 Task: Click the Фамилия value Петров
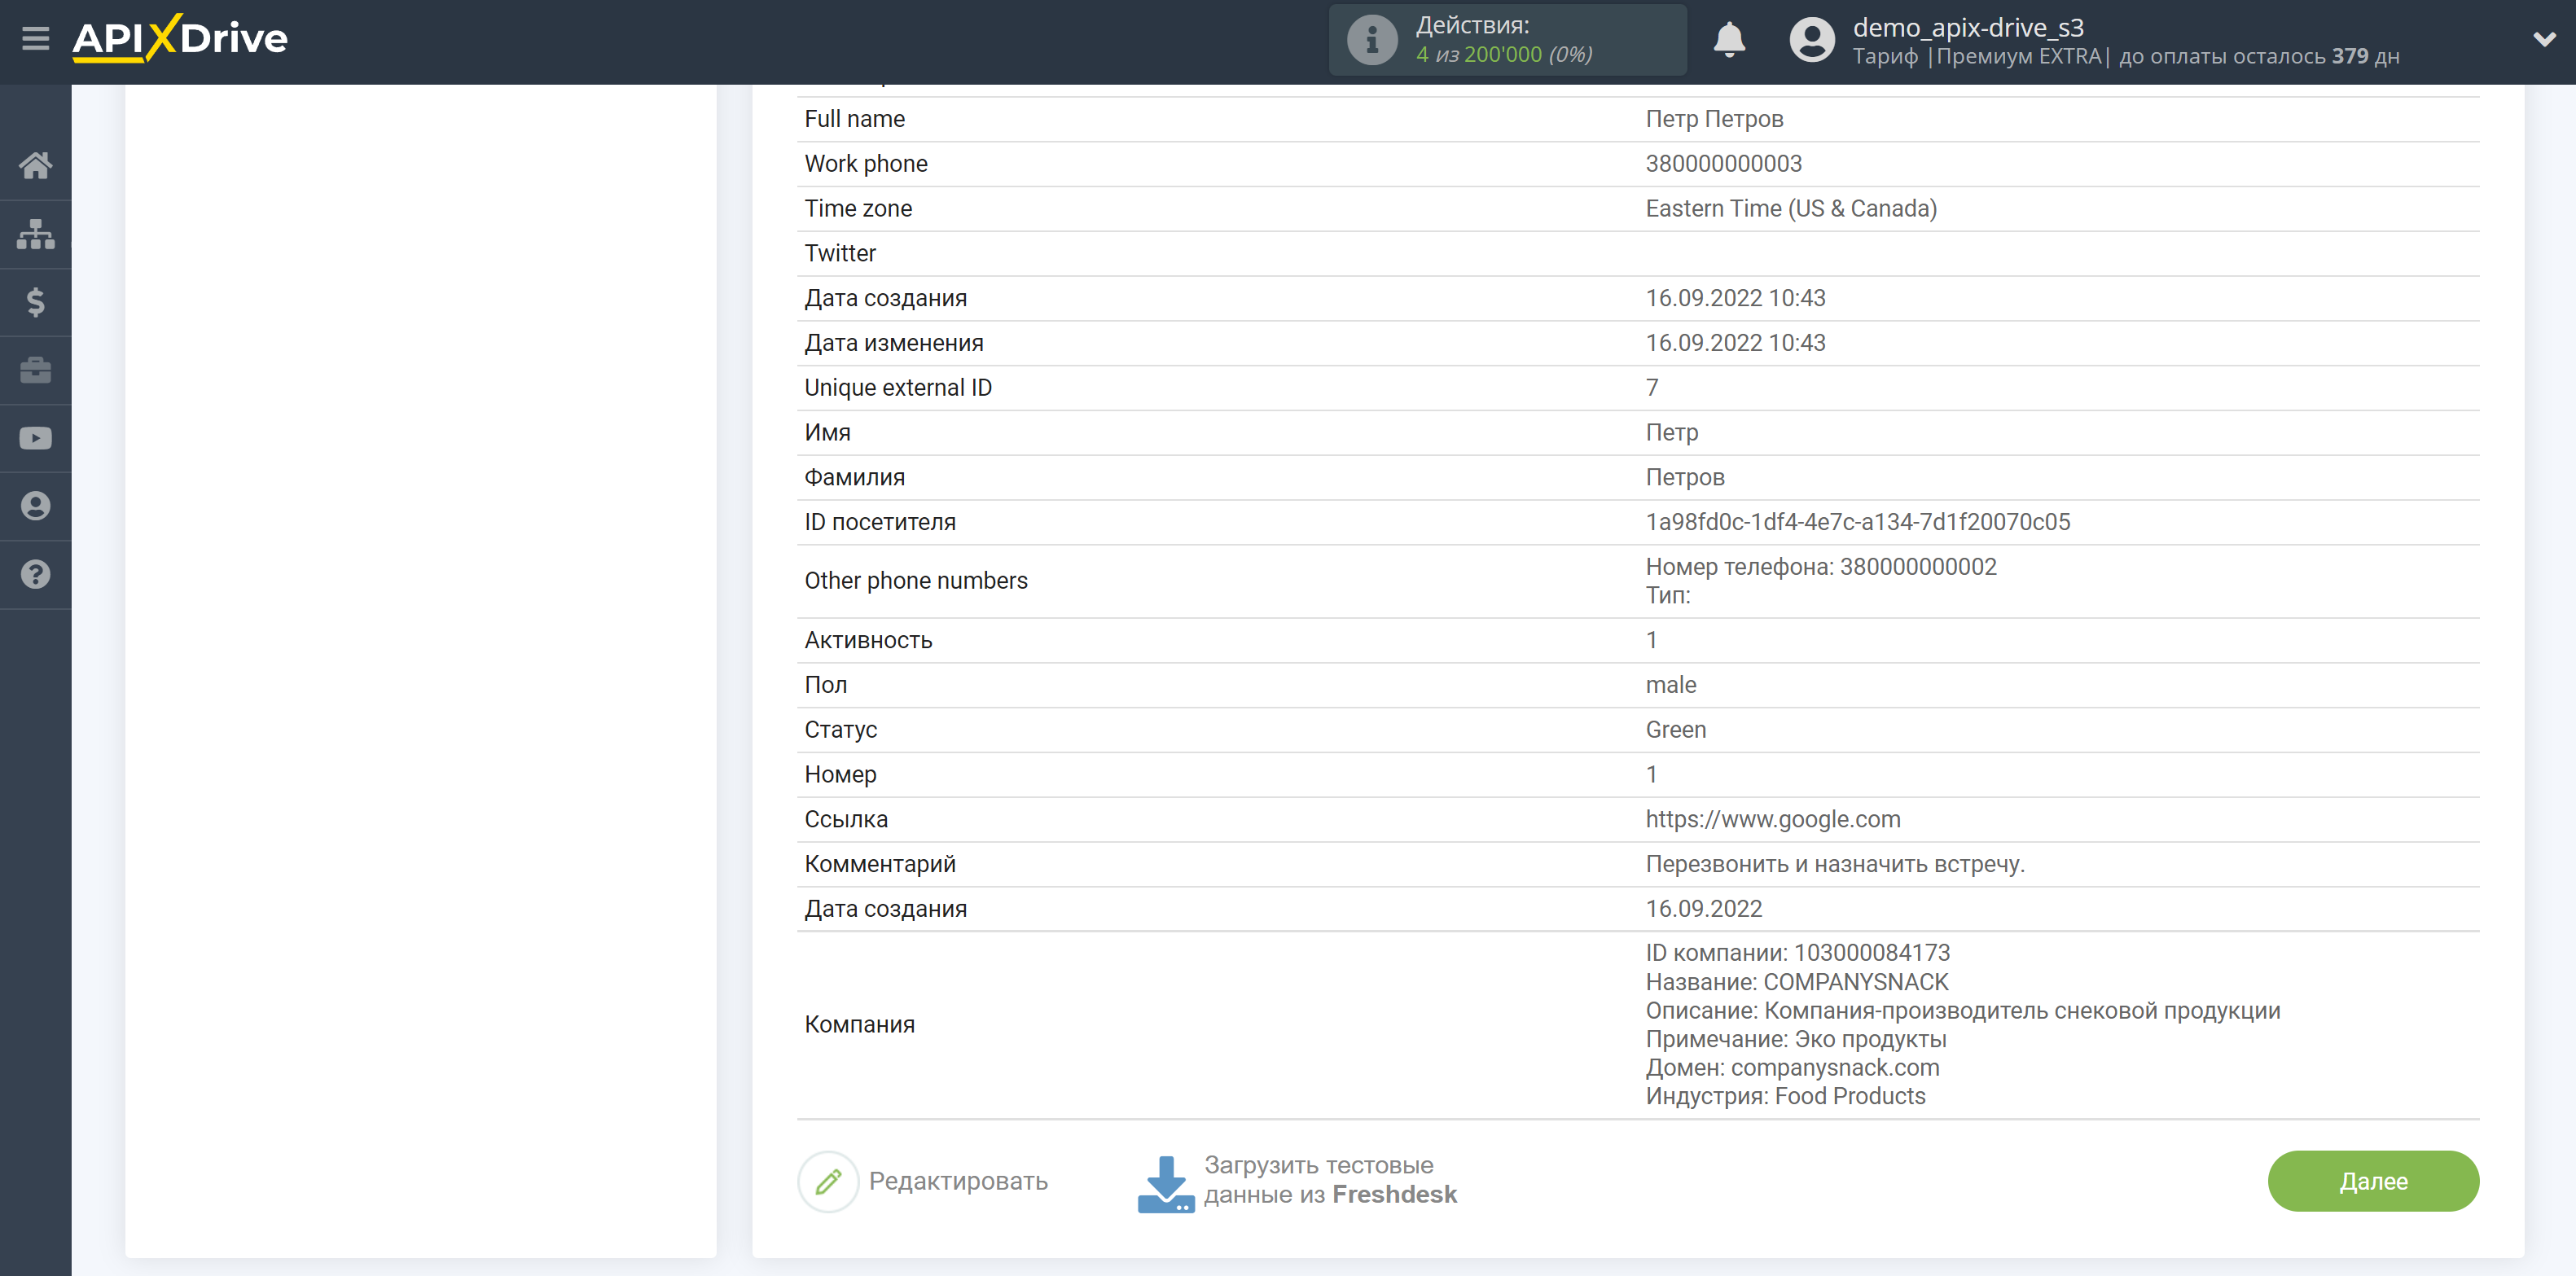[x=1685, y=478]
